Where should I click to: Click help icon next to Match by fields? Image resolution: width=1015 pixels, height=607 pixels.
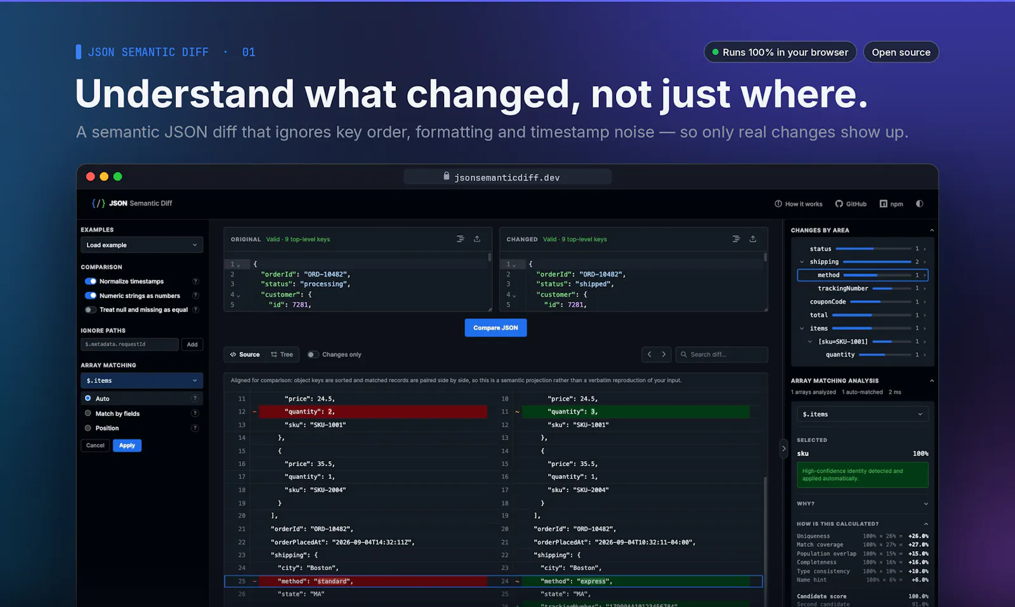(x=195, y=413)
